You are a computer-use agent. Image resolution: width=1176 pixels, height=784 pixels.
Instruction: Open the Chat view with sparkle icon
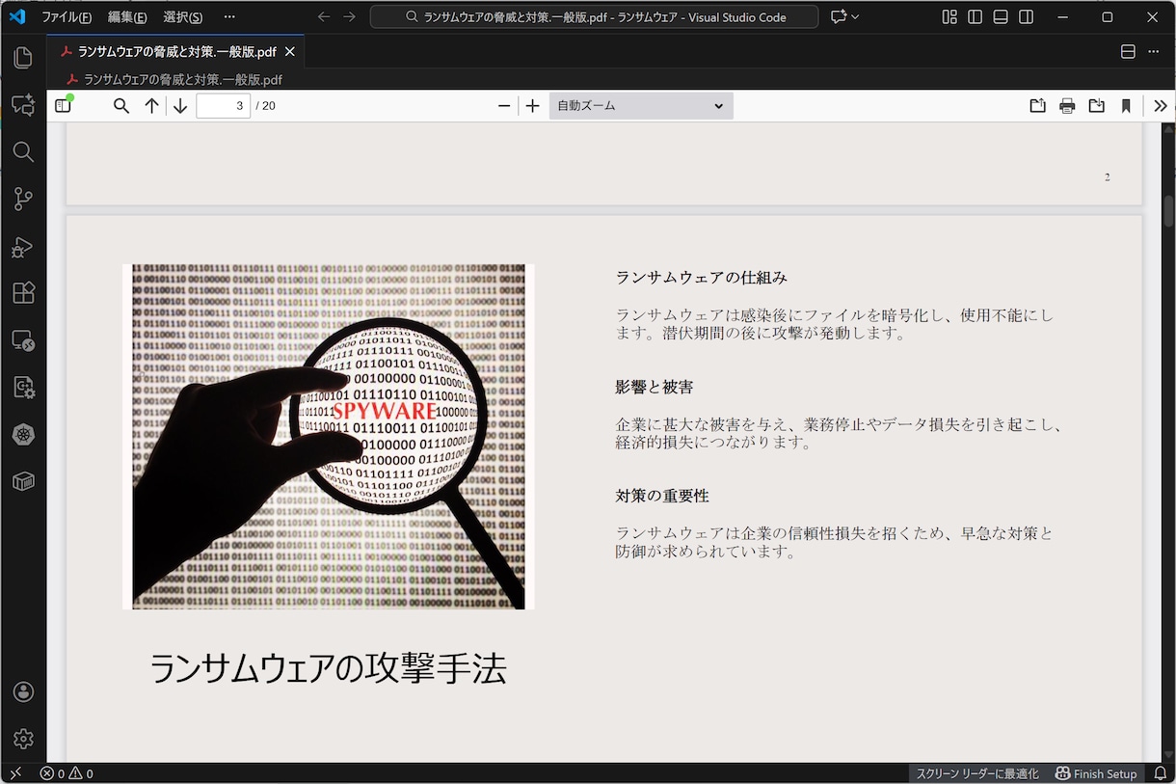coord(23,105)
